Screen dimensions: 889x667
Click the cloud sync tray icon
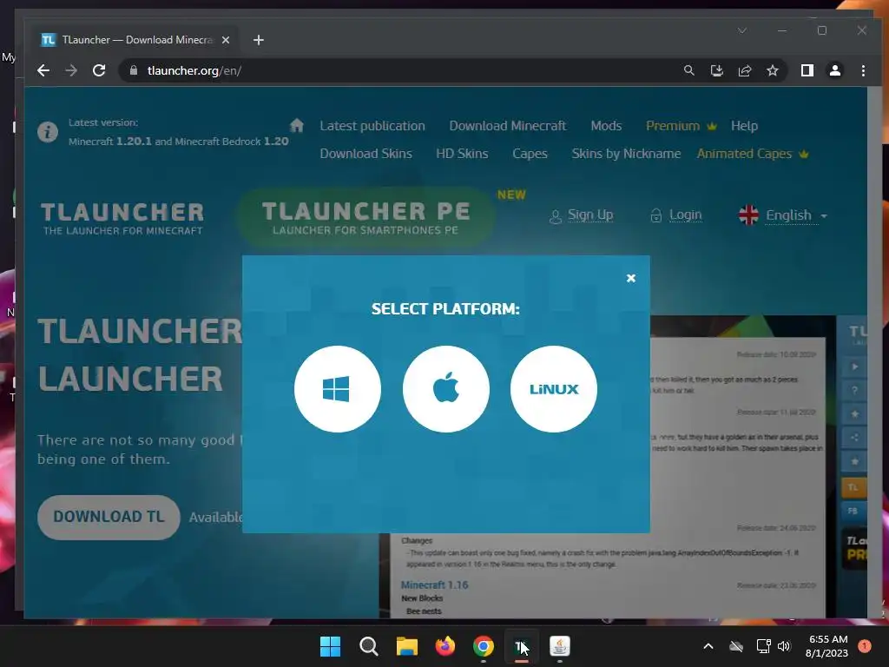tap(736, 646)
